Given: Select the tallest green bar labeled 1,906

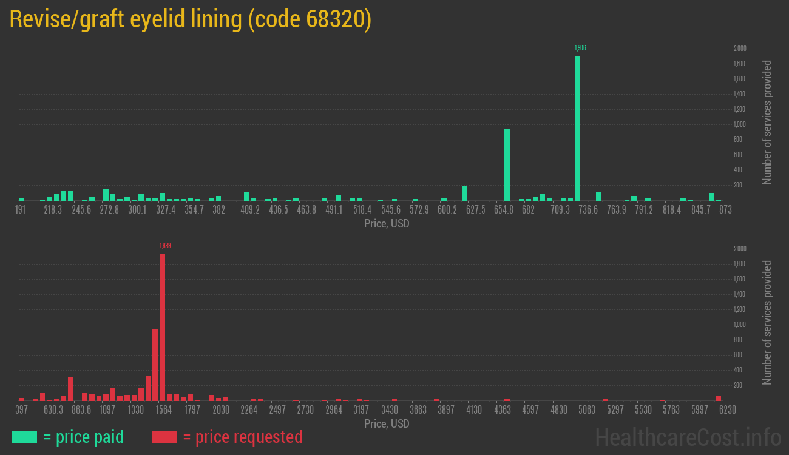Looking at the screenshot, I should click(x=577, y=127).
